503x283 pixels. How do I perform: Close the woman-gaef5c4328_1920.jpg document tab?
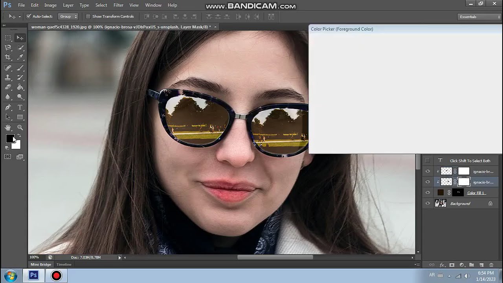[215, 27]
